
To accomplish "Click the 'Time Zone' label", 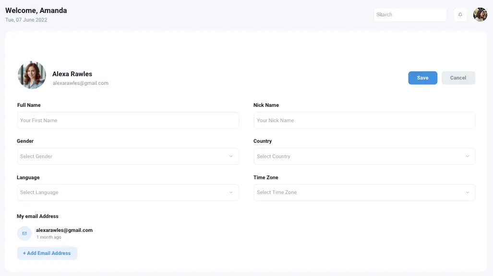I will tap(265, 177).
